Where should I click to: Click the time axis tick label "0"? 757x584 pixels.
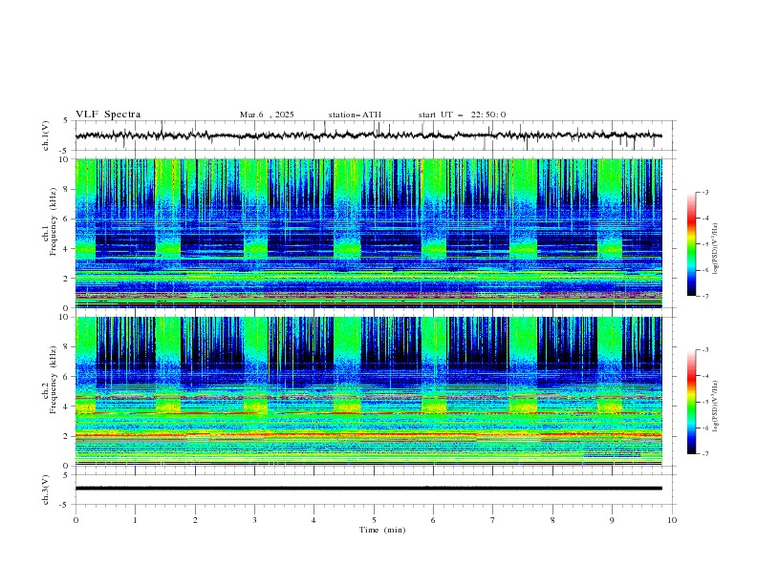pyautogui.click(x=76, y=520)
